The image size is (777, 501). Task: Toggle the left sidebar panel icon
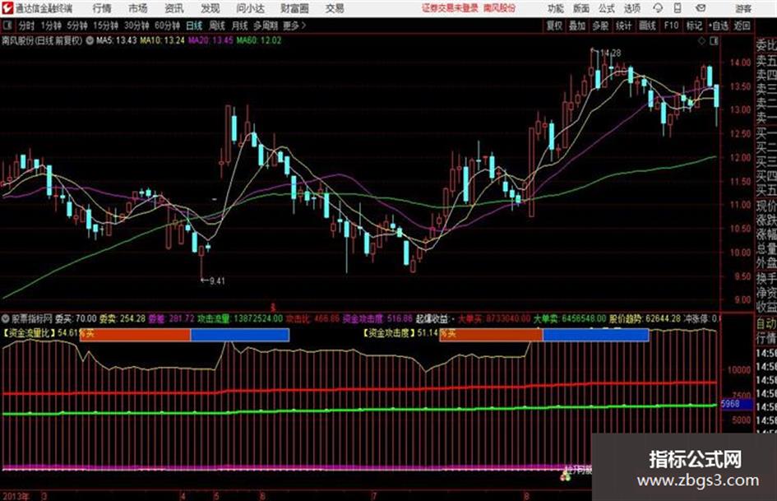point(7,26)
